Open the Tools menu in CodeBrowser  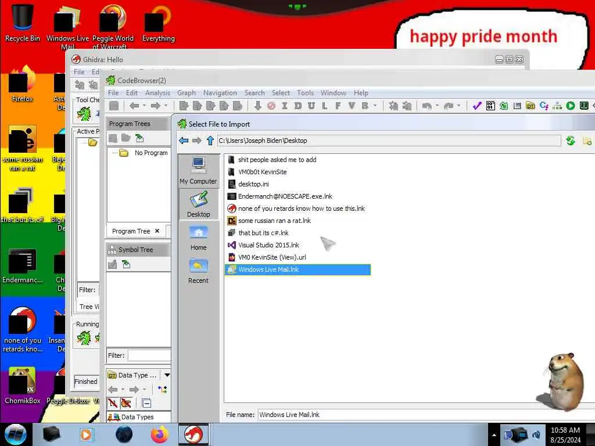[305, 93]
